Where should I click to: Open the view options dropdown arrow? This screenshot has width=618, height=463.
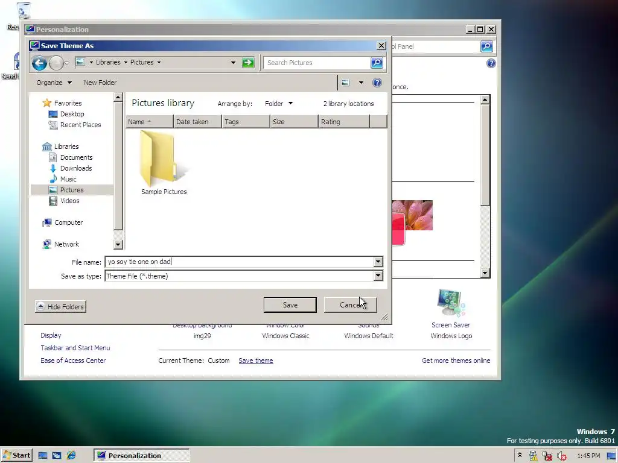(361, 83)
